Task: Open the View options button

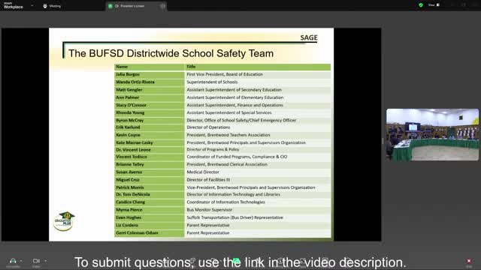Action: coord(434,5)
